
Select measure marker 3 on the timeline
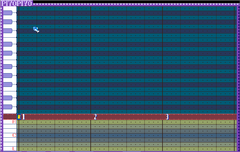[167, 117]
